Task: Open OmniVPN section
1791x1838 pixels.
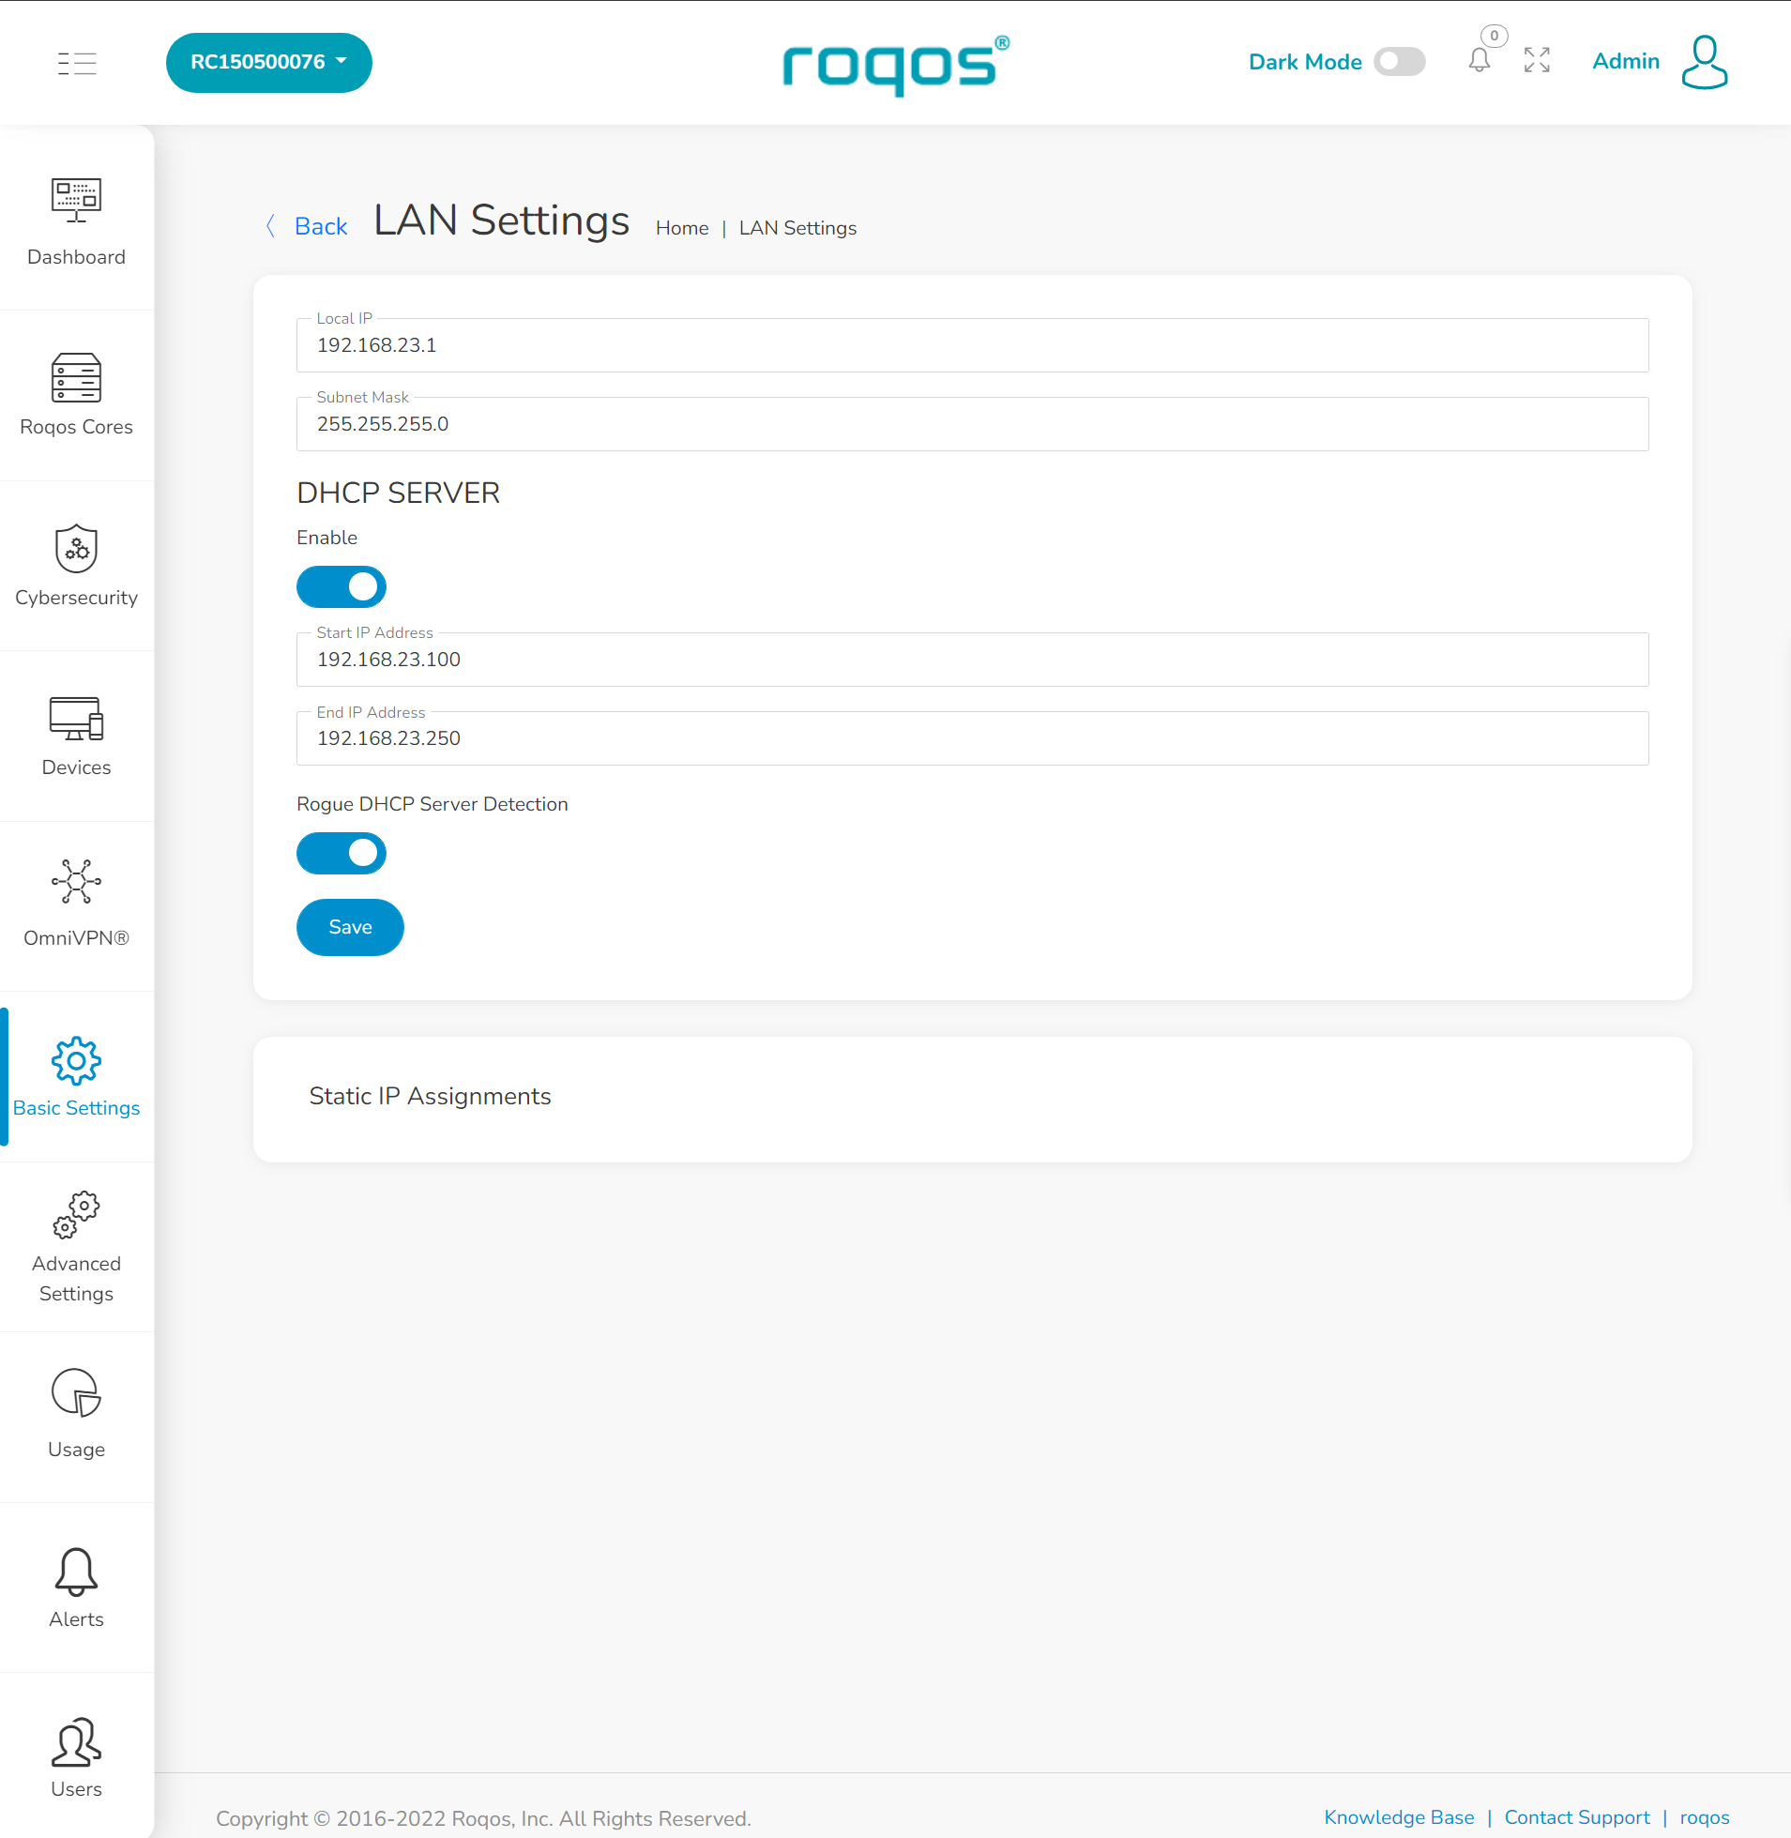Action: (x=76, y=904)
